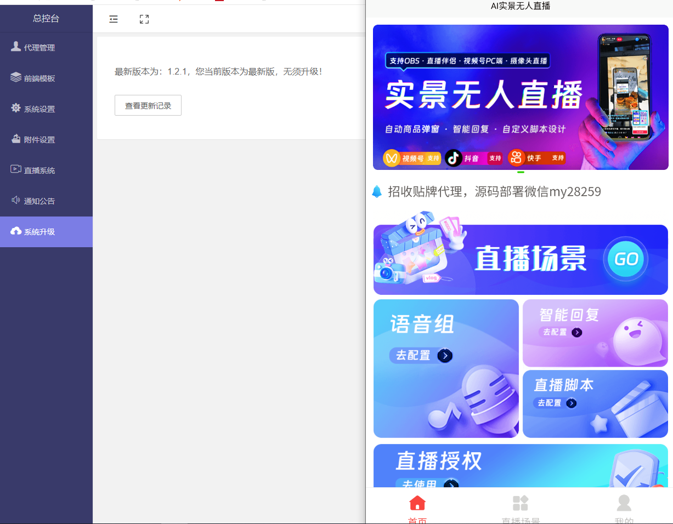Click the 直播系统 video icon
Screen dimensions: 673x524
(x=16, y=169)
